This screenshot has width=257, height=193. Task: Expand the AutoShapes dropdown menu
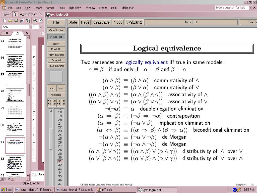pos(28,14)
